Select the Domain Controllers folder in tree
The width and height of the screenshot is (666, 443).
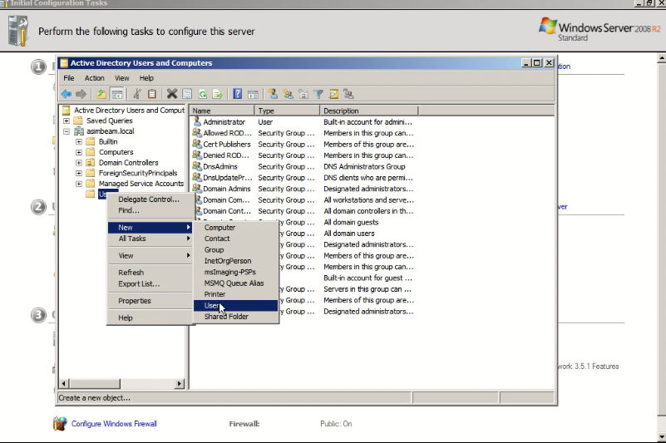128,163
